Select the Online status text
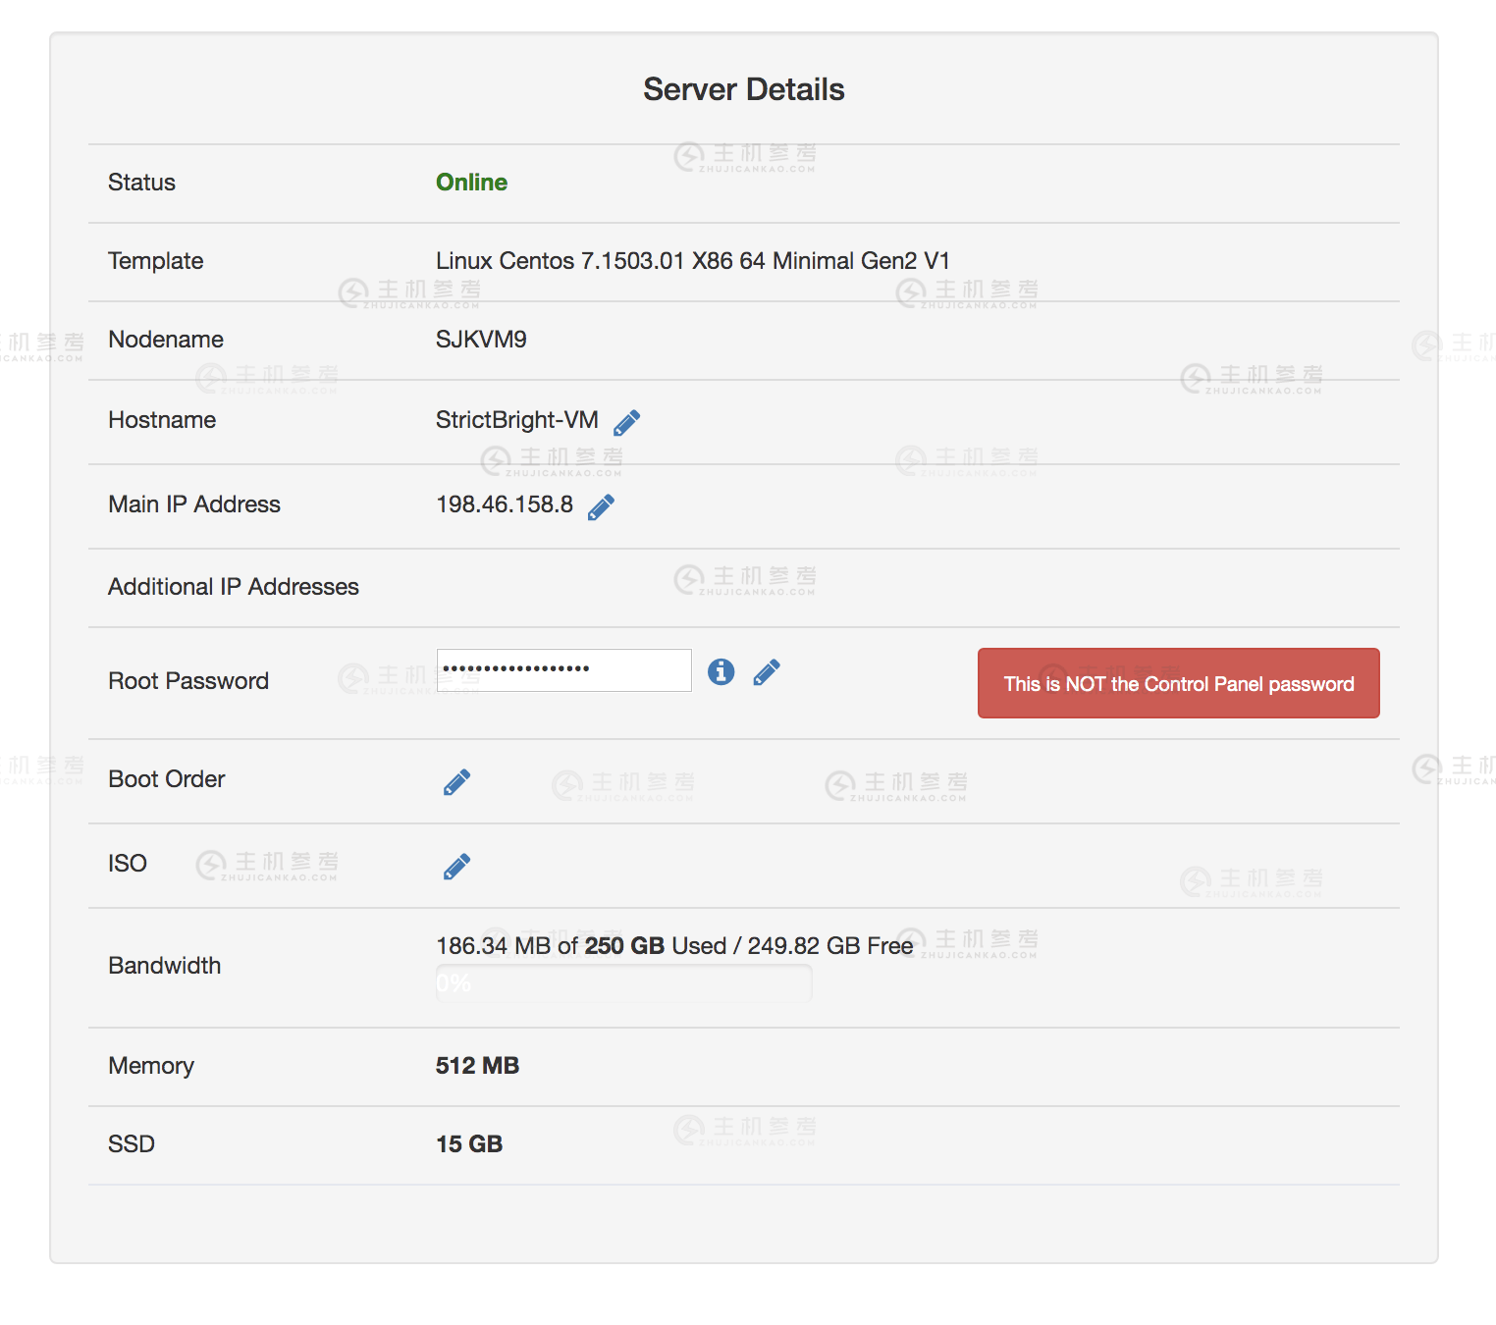Image resolution: width=1496 pixels, height=1325 pixels. 471,183
